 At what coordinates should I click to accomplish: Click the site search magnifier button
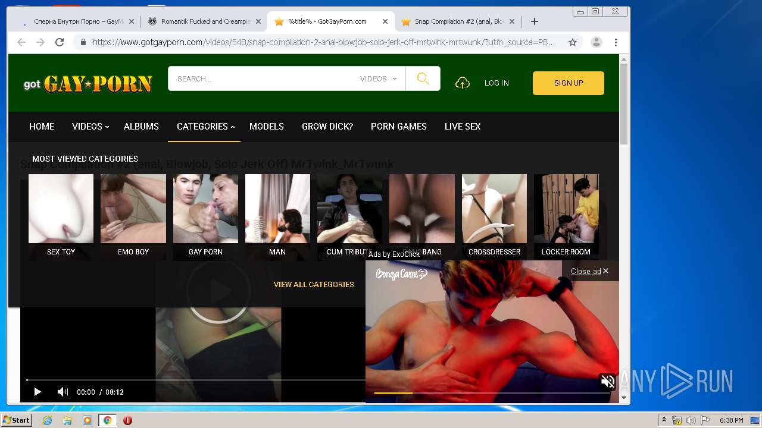pos(423,78)
